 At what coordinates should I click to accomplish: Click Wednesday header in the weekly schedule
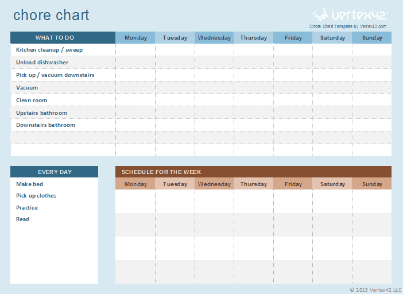click(x=214, y=184)
